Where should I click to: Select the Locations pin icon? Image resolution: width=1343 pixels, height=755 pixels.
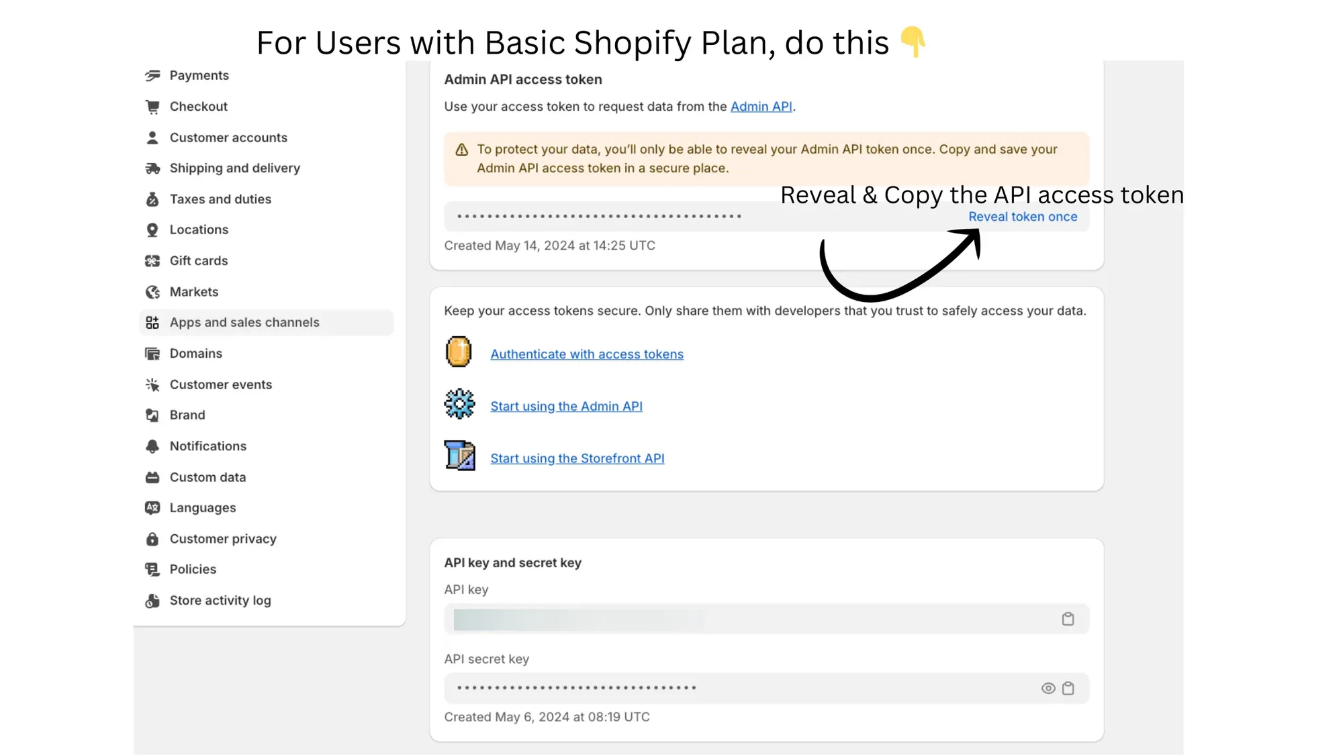point(152,230)
